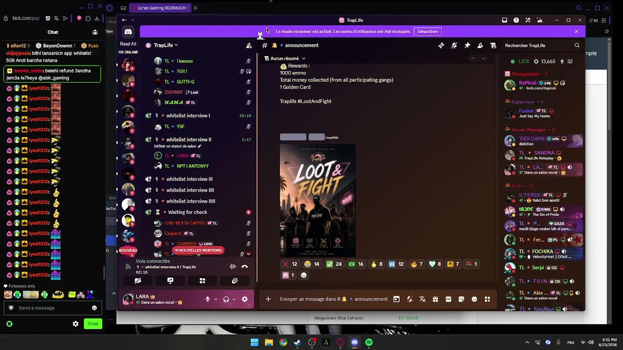Share your screen in voice panel

pyautogui.click(x=170, y=280)
